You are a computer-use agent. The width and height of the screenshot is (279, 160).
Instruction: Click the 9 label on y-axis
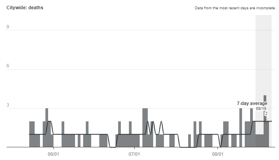pyautogui.click(x=8, y=27)
